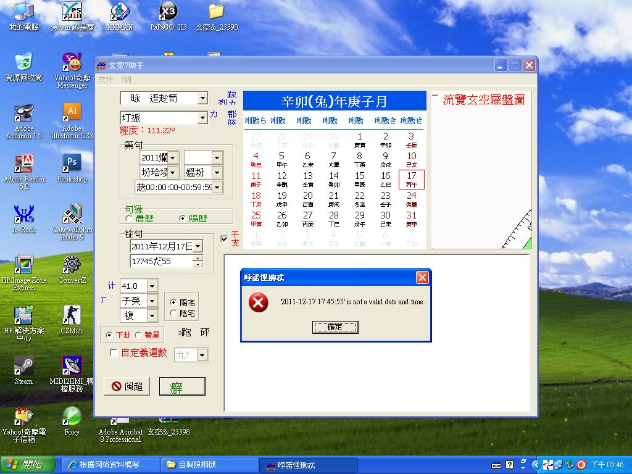
Task: Launch Yahoo!奇摩 Messenger shortcut
Action: click(x=72, y=70)
